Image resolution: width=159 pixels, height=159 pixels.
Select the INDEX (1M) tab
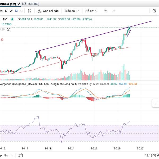tap(8, 4)
